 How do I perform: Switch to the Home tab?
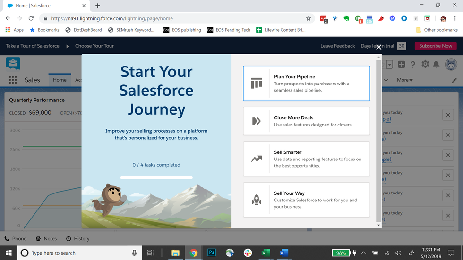pyautogui.click(x=60, y=80)
